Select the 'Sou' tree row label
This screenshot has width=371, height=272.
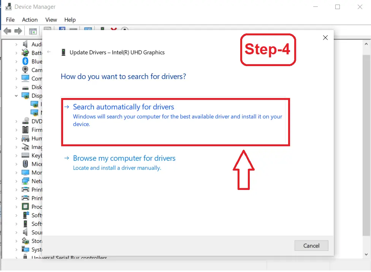pos(36,232)
